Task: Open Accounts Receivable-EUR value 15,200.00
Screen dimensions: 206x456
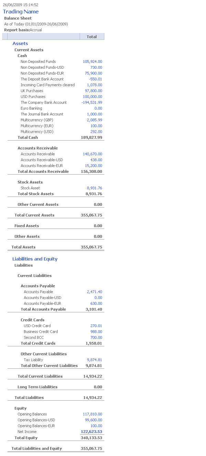Action: coord(93,166)
